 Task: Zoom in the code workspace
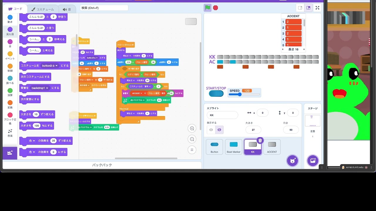(192, 128)
